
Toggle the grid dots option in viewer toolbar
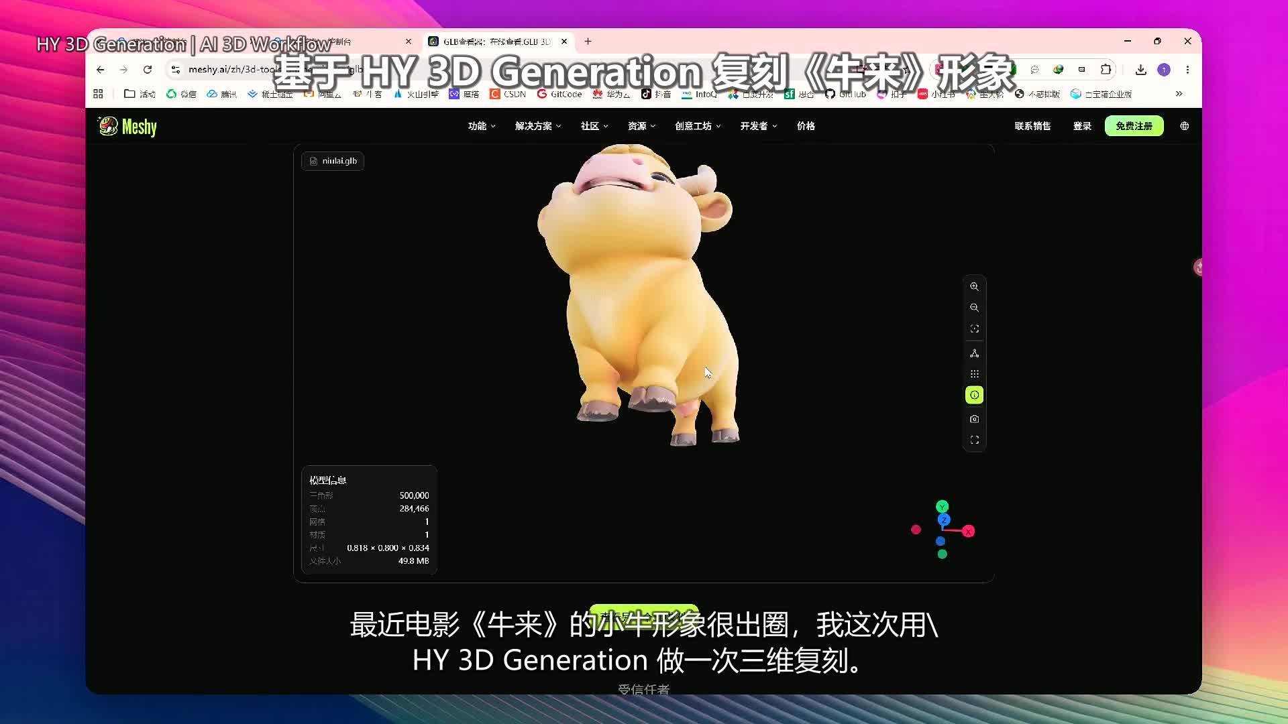point(974,374)
